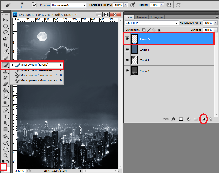Reset default foreground and background colors
Image resolution: width=219 pixels, height=173 pixels.
pyautogui.click(x=3, y=161)
